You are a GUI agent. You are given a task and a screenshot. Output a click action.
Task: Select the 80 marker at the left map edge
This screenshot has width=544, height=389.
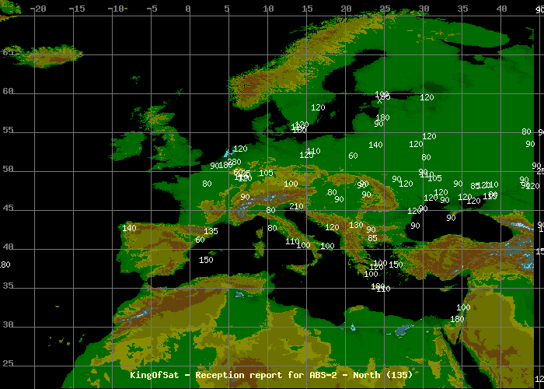coord(5,265)
